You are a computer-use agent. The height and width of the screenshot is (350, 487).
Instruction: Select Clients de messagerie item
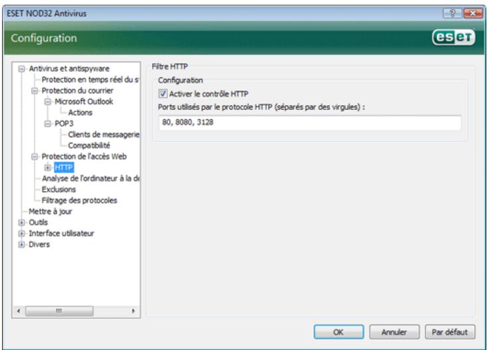pyautogui.click(x=104, y=135)
